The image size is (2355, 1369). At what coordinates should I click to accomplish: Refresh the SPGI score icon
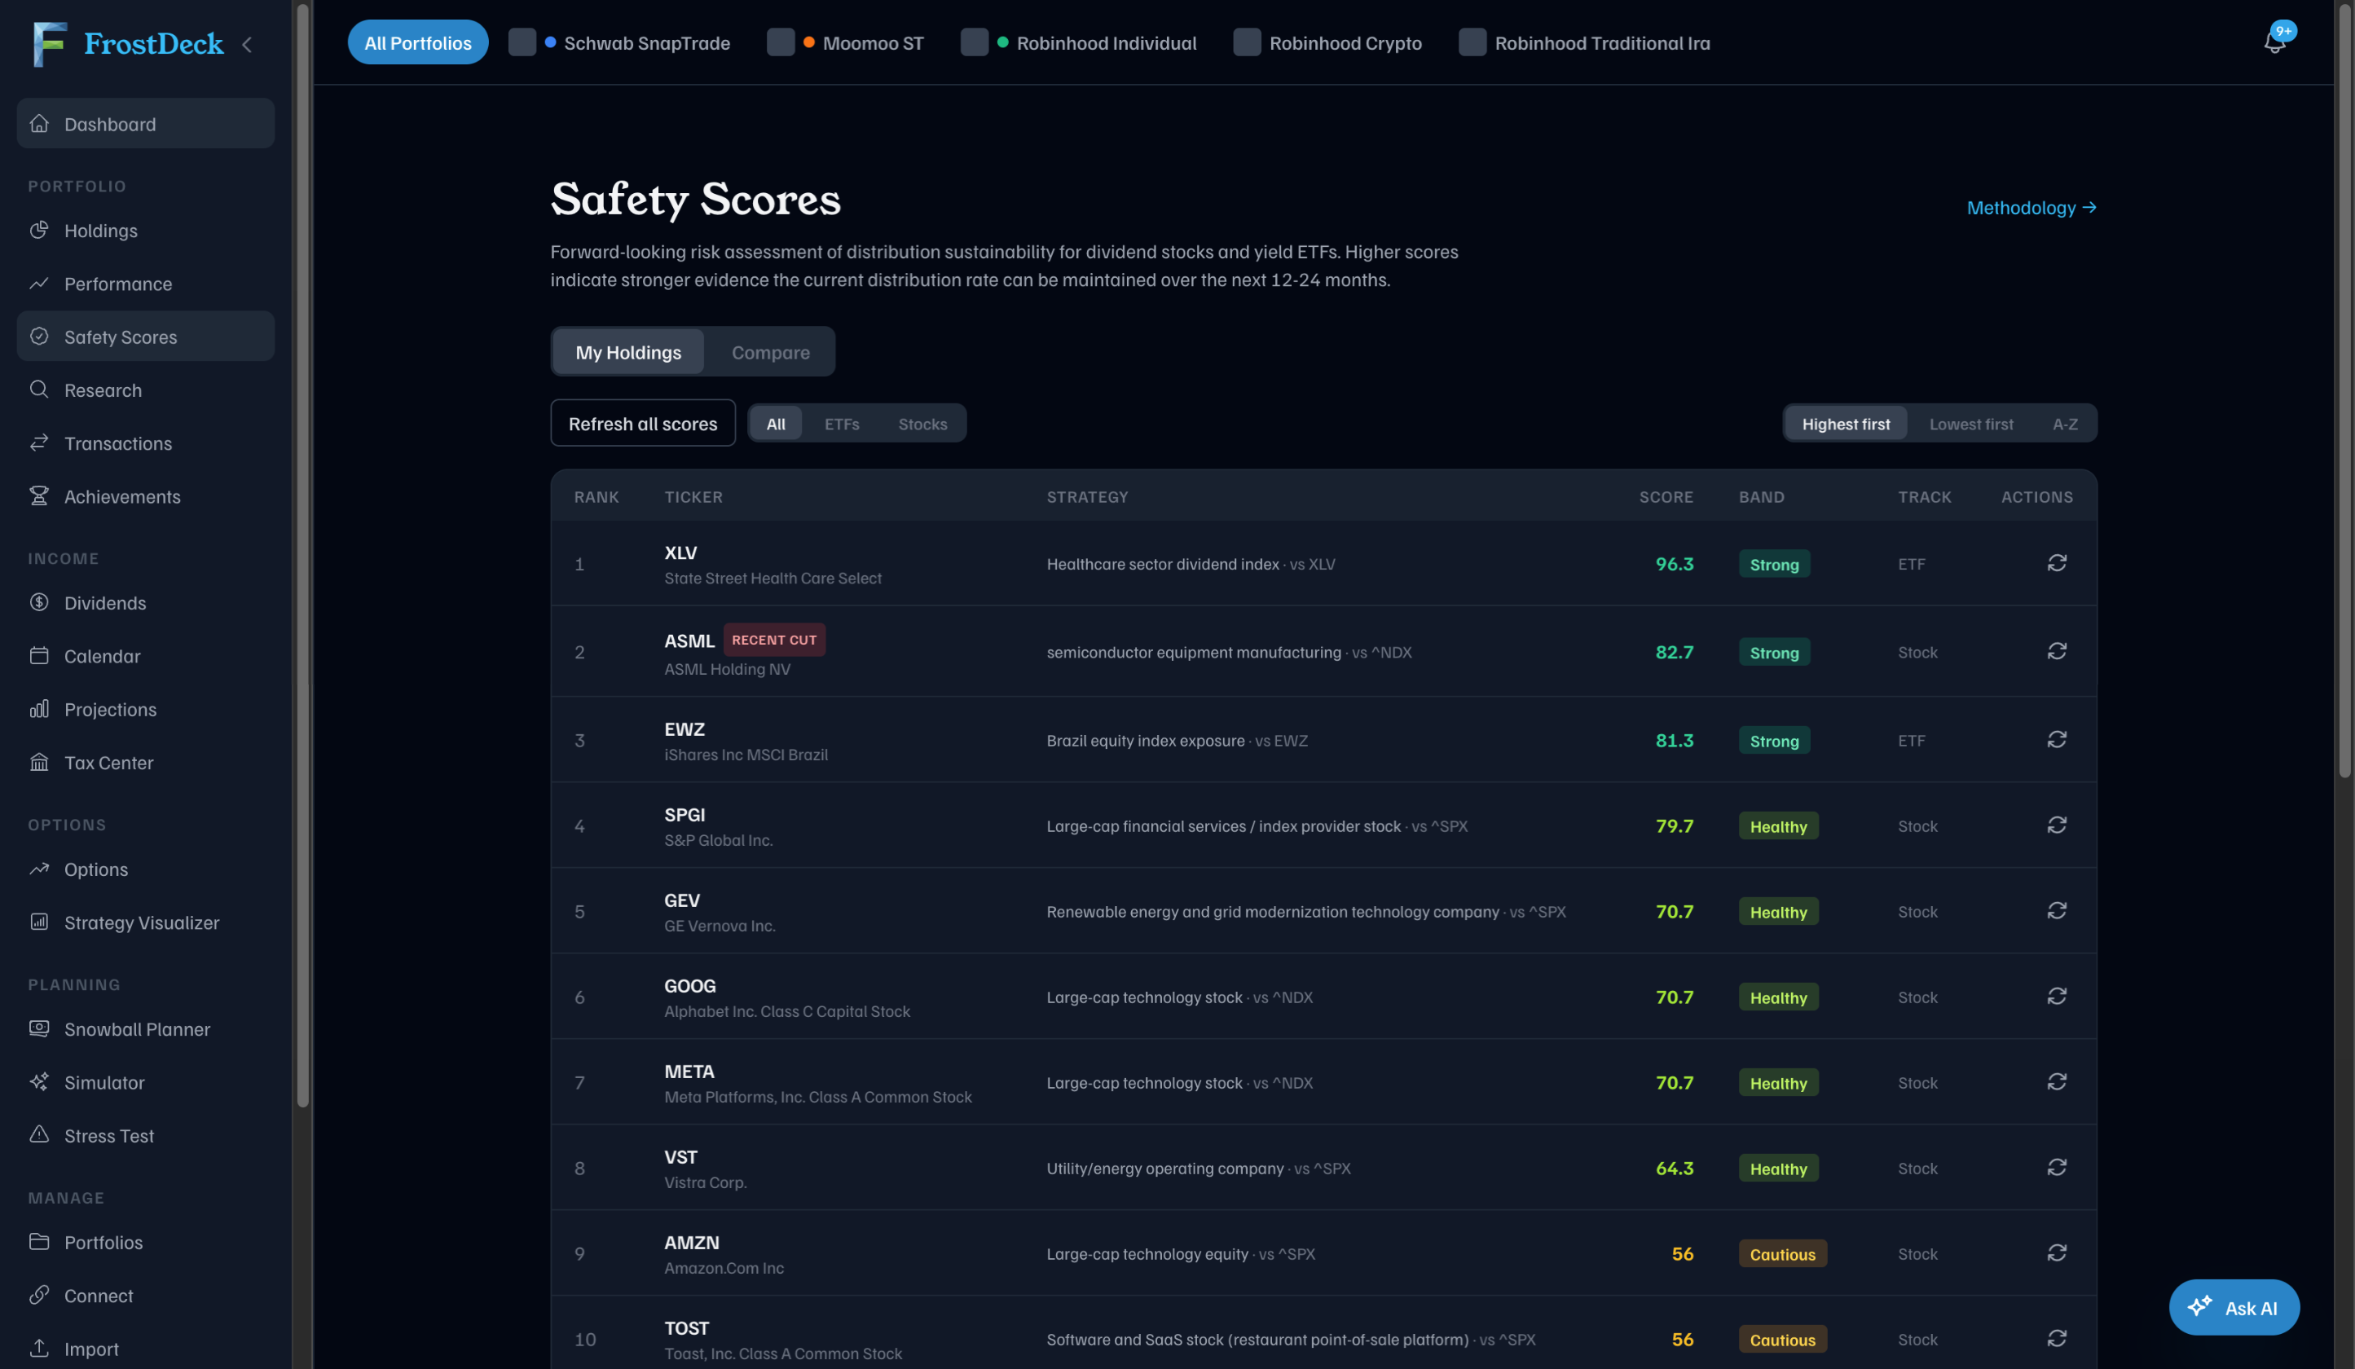tap(2056, 825)
